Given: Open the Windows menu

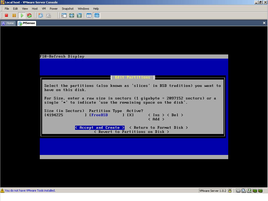Looking at the screenshot, I should coord(83,9).
